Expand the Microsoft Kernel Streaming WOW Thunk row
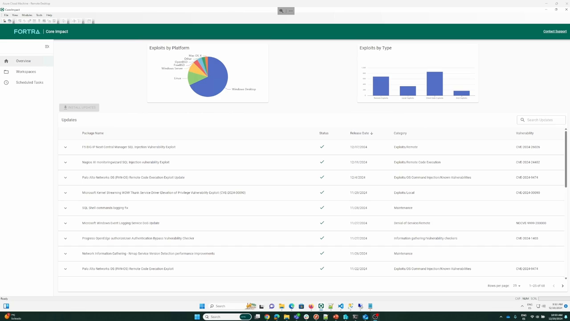 coord(65,193)
